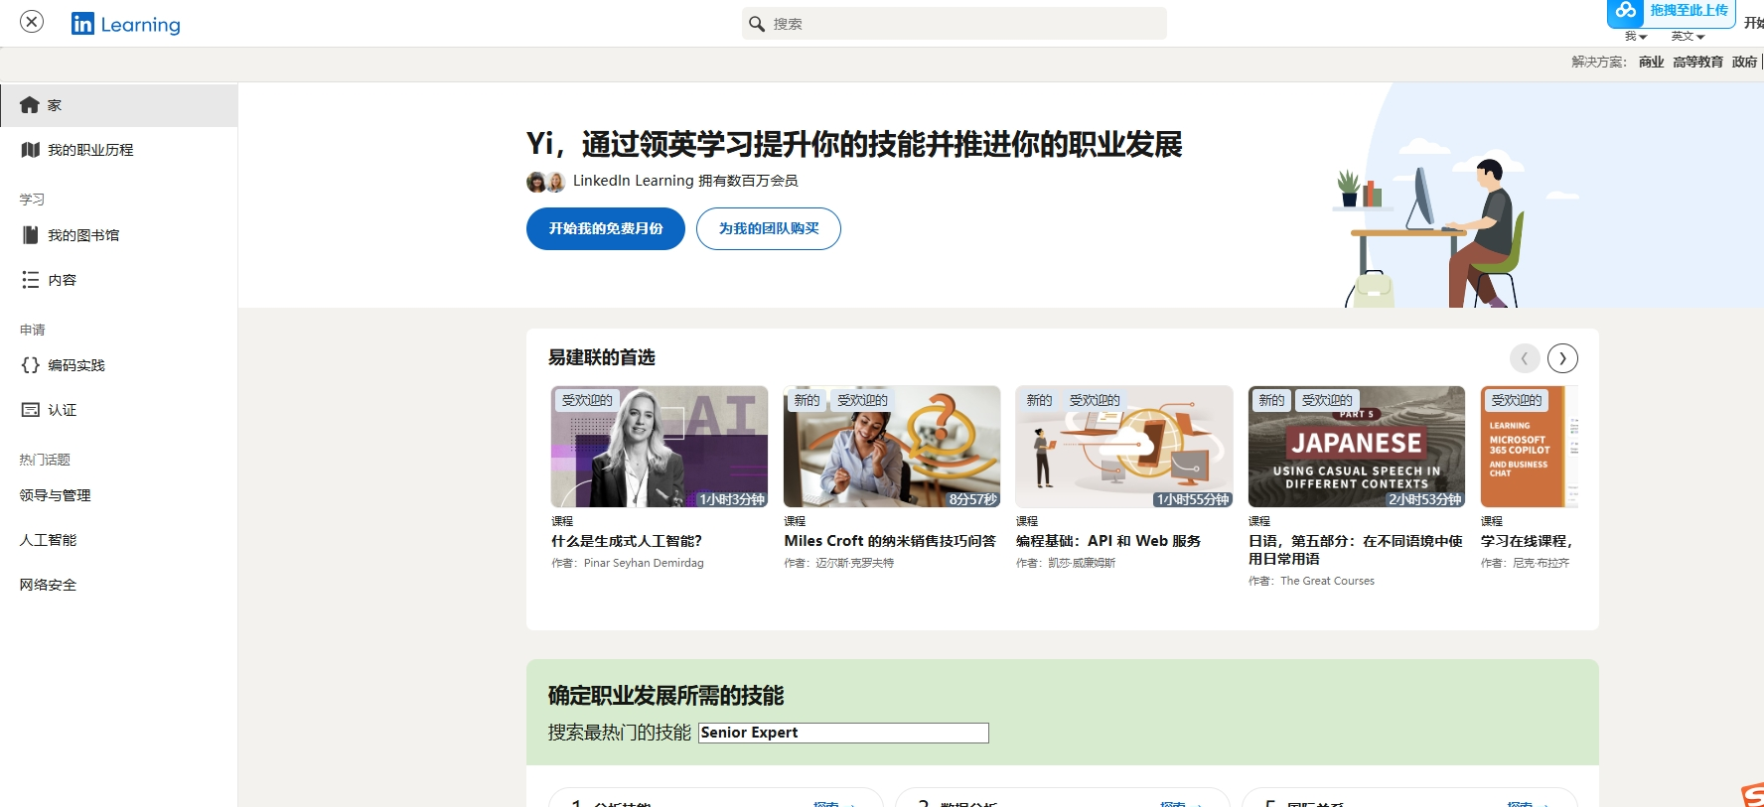The height and width of the screenshot is (807, 1764).
Task: Open the 我 account dropdown
Action: coord(1636,37)
